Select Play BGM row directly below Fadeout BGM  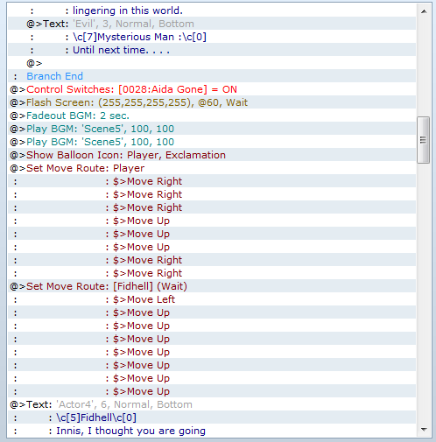[212, 129]
